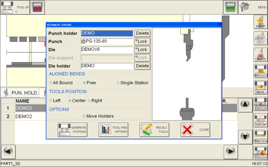This screenshot has height=167, width=268.
Task: Select Left tools position
Action: pyautogui.click(x=51, y=101)
